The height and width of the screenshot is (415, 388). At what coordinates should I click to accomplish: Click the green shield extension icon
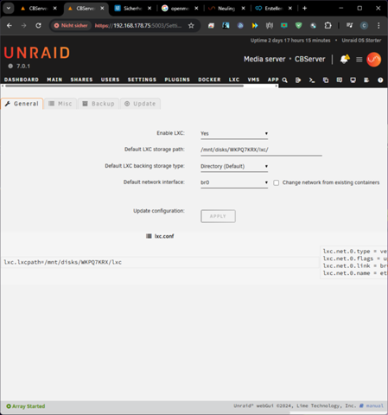(x=298, y=25)
